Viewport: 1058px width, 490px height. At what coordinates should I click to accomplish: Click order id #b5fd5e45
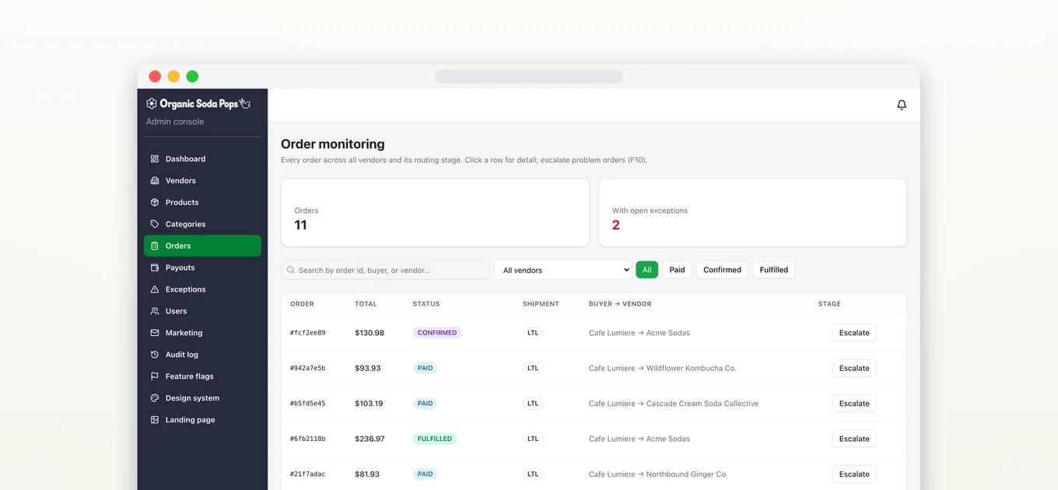[308, 404]
